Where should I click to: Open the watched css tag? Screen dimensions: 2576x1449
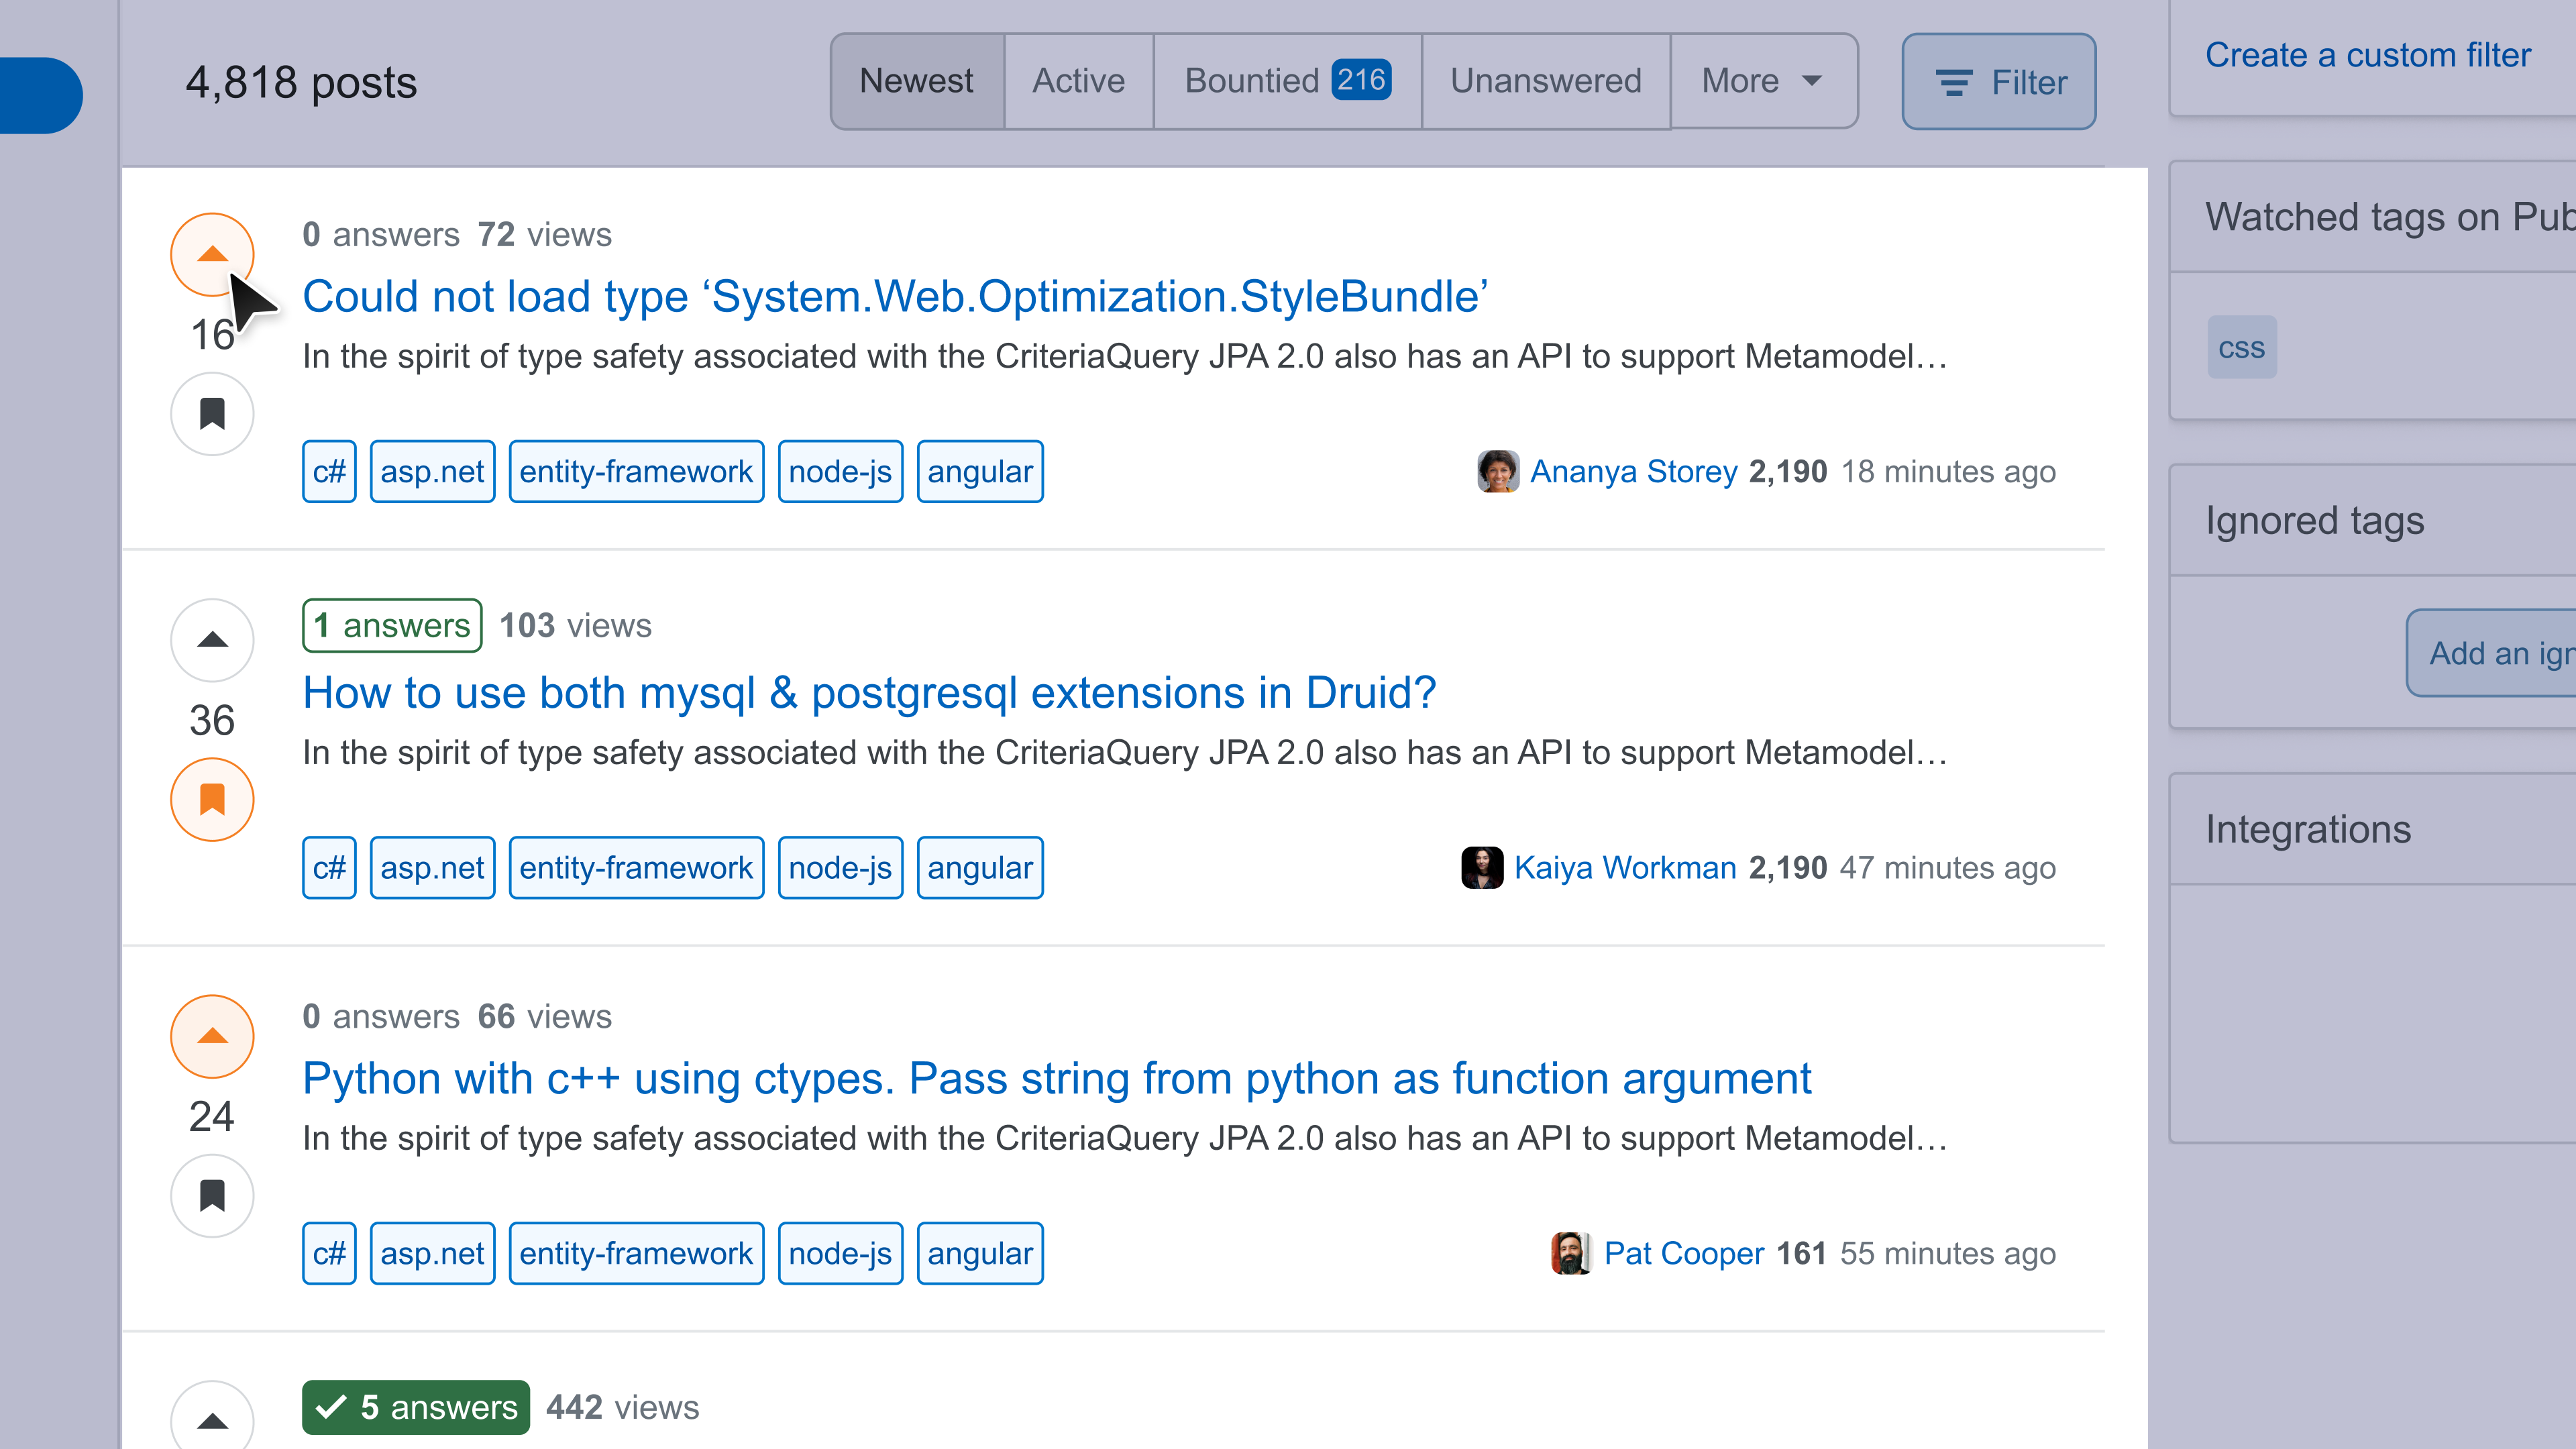[x=2241, y=348]
